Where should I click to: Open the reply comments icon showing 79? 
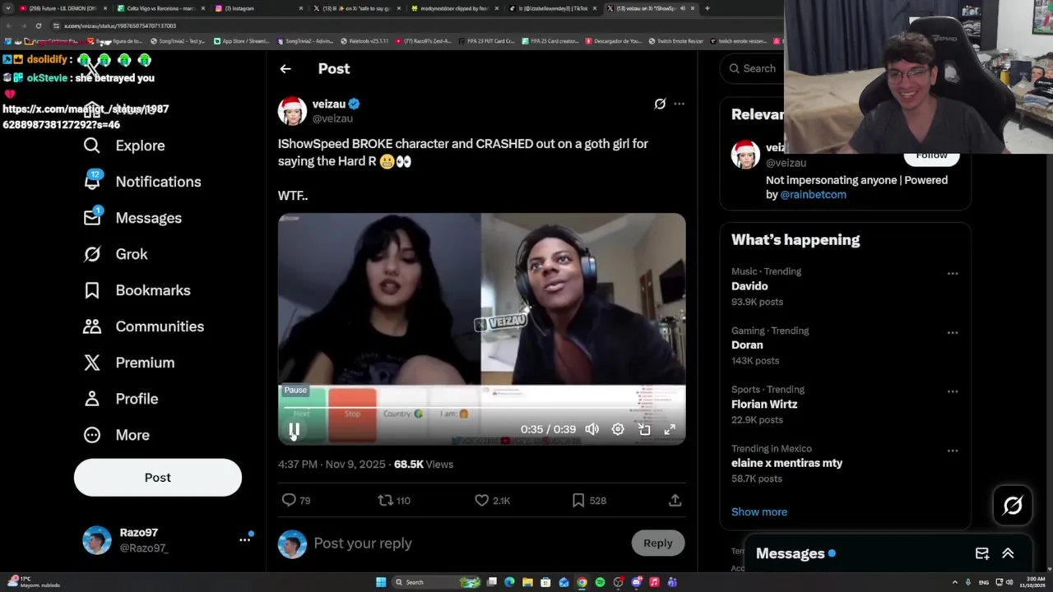(x=289, y=500)
